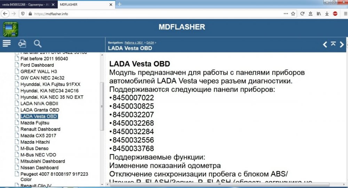This screenshot has width=348, height=188.
Task: Open M-Bus Denso topic
Action: pyautogui.click(x=34, y=148)
